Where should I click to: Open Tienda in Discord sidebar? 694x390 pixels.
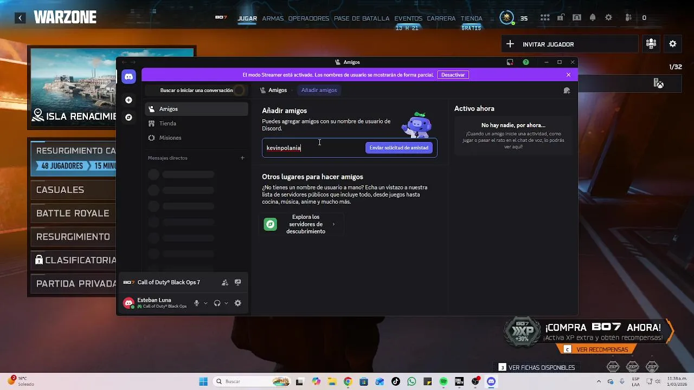click(196, 123)
